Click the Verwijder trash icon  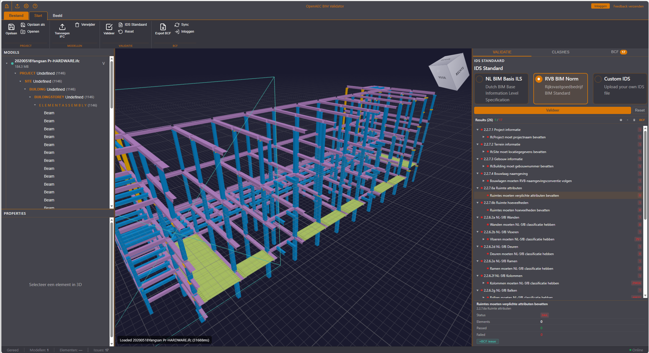[77, 25]
